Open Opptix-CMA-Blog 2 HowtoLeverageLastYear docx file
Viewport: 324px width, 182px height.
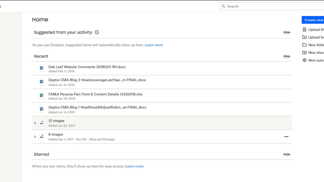(x=97, y=80)
